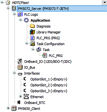This screenshot has height=112, width=107.
Task: Click the OnBoard_IO device icon
Action: coord(20,61)
